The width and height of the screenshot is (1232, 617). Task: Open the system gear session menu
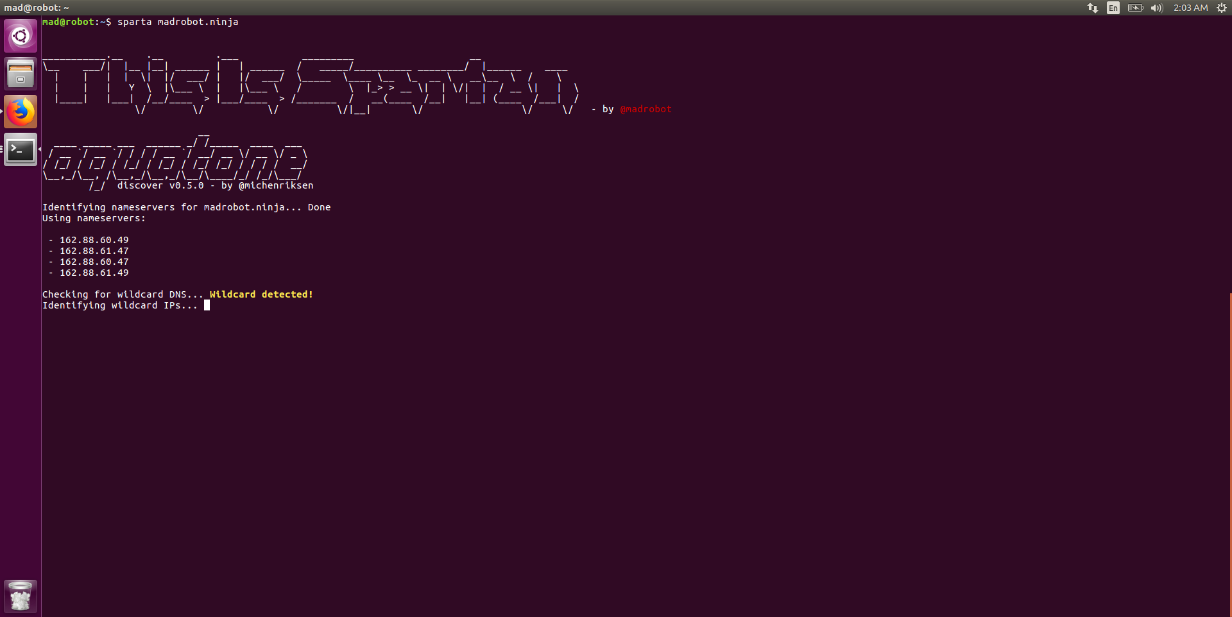tap(1221, 8)
